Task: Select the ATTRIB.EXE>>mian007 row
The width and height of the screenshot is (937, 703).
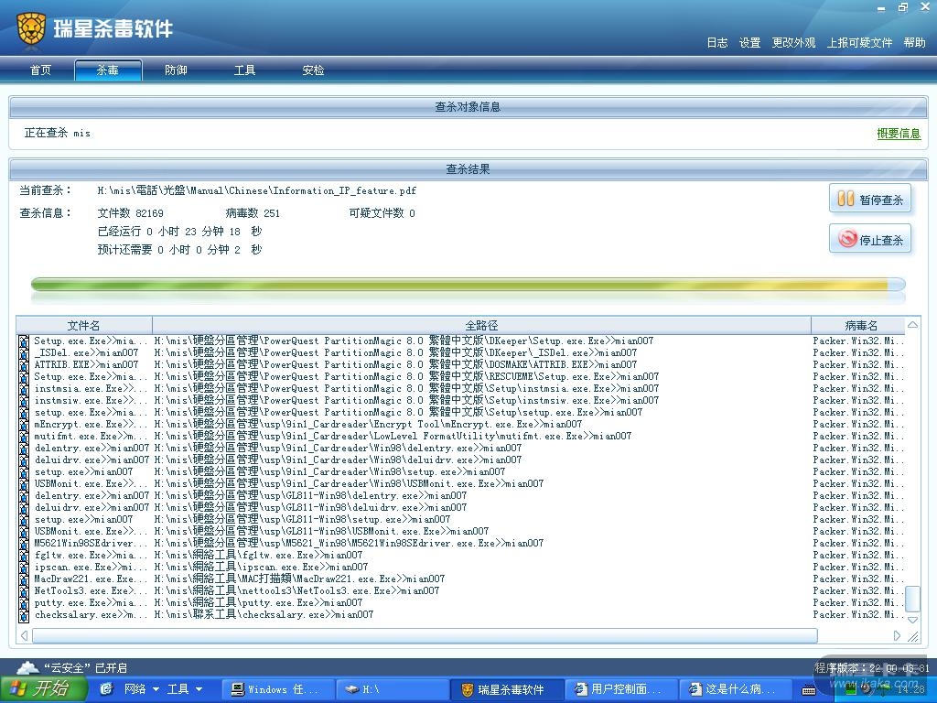Action: point(461,364)
